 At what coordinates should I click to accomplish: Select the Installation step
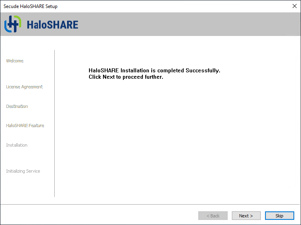coord(17,145)
